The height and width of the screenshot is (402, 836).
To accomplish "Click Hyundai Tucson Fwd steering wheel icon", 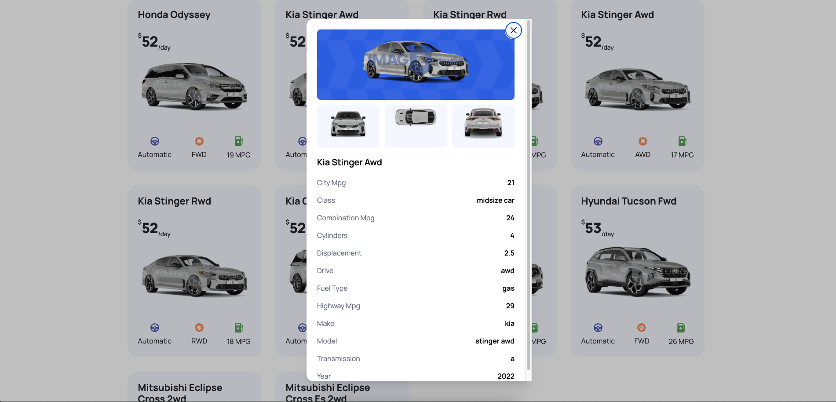I will pos(598,328).
